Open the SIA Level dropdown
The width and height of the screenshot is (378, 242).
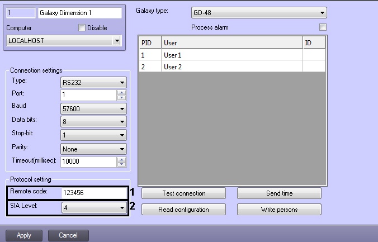click(x=94, y=207)
